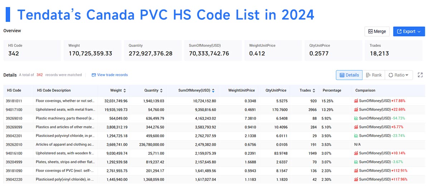Screen dimensions: 426x188
Task: Click QtyUnitPrice column header
Action: point(276,90)
